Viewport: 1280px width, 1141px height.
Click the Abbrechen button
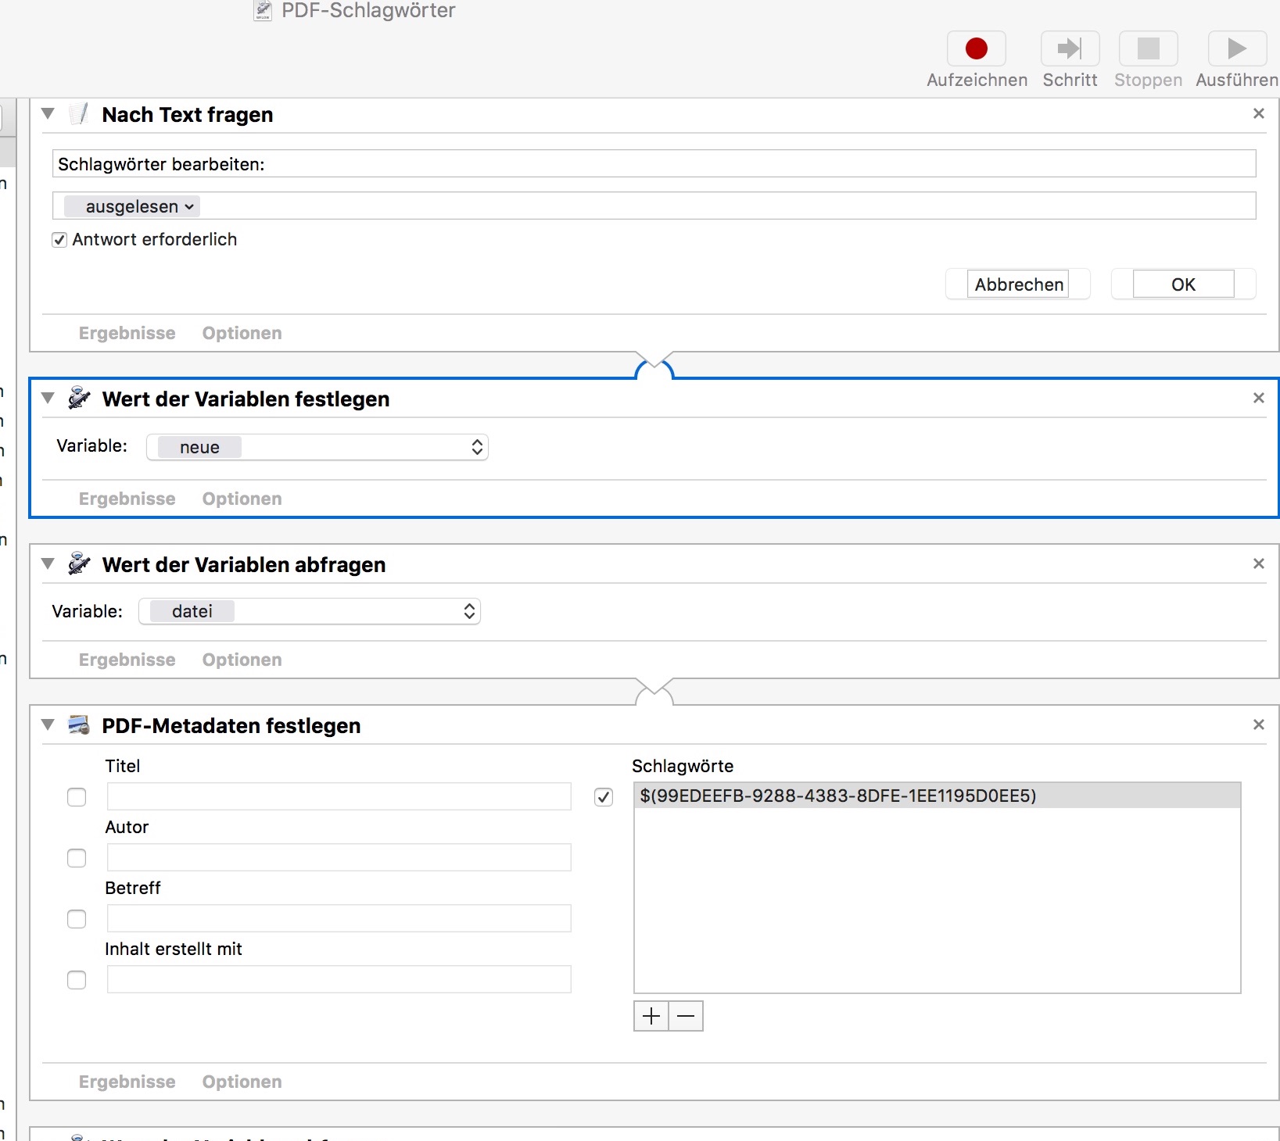[x=1018, y=284]
